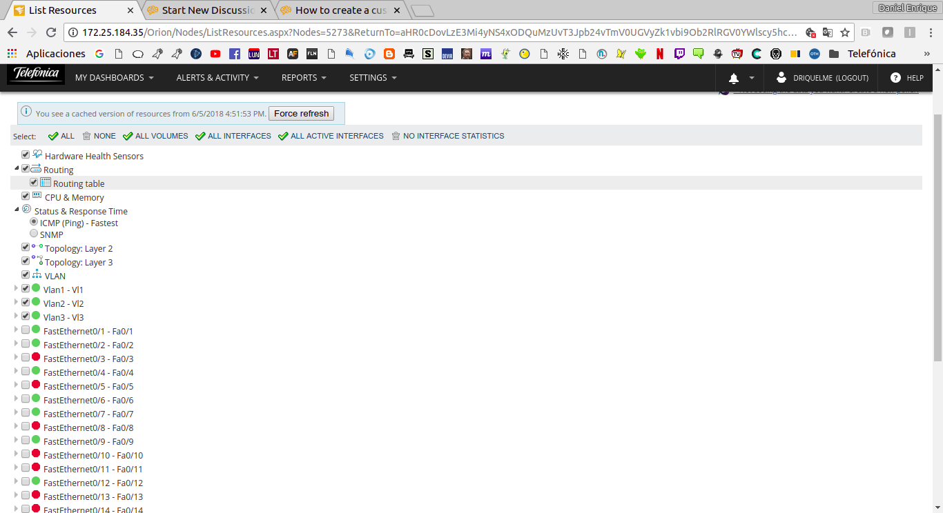Click the NO INTERFACE STATISTICS link
Image resolution: width=943 pixels, height=513 pixels.
pos(448,136)
